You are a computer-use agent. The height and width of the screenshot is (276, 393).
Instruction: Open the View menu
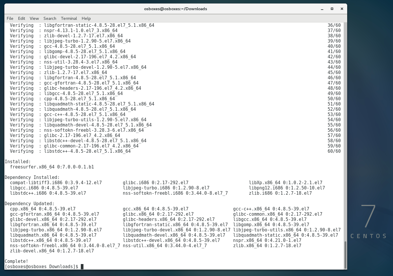point(34,18)
